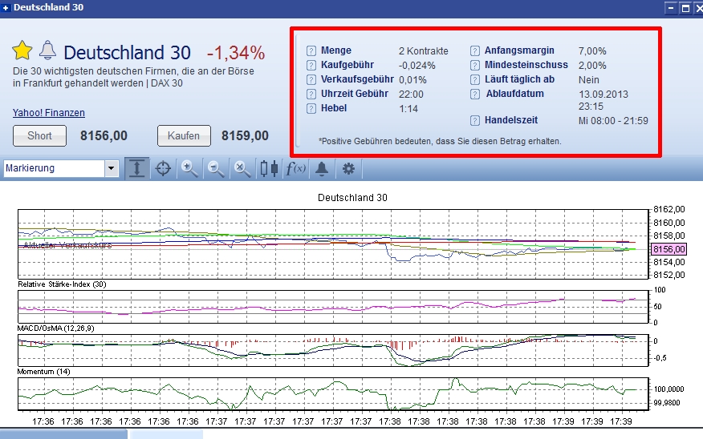The height and width of the screenshot is (439, 703).
Task: Reset chart zoom with magnifier X icon
Action: click(242, 169)
